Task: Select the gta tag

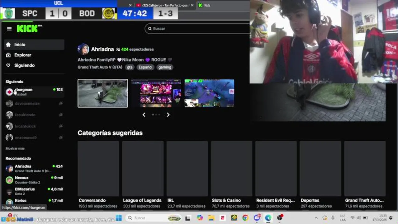Action: tap(130, 67)
